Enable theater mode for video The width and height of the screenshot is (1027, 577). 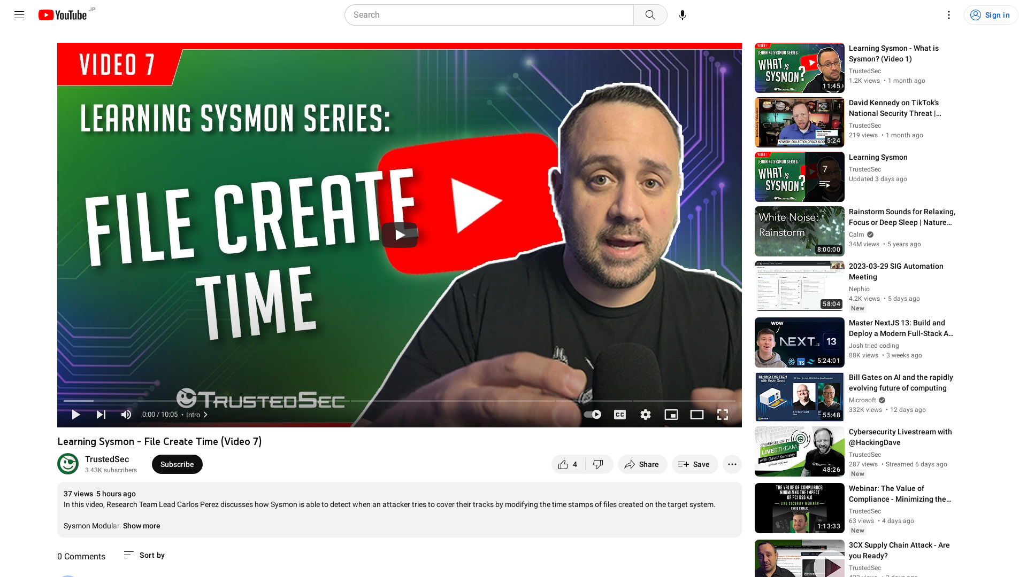pos(697,414)
